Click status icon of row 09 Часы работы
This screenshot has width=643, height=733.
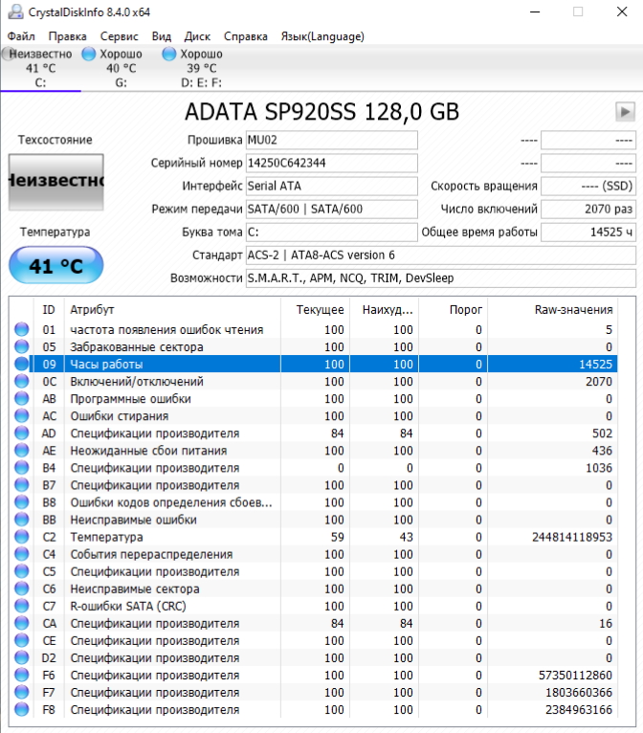tap(21, 365)
